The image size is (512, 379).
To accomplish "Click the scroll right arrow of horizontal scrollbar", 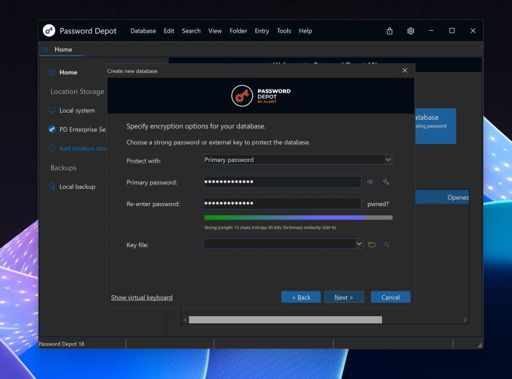I will 465,319.
